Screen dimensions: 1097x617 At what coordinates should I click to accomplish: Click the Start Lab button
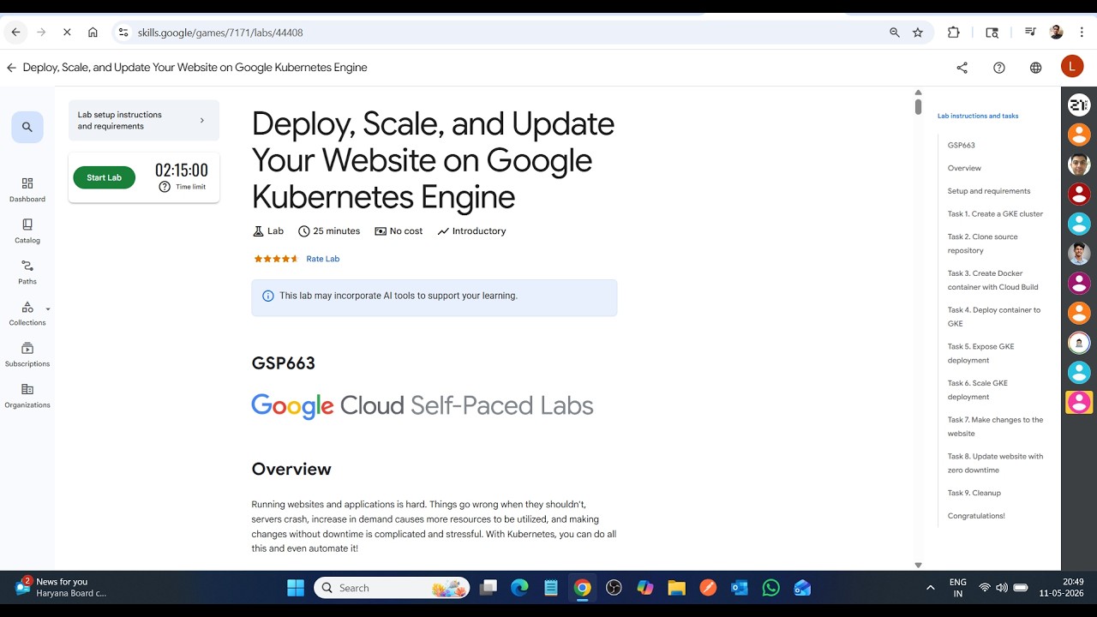click(x=105, y=177)
